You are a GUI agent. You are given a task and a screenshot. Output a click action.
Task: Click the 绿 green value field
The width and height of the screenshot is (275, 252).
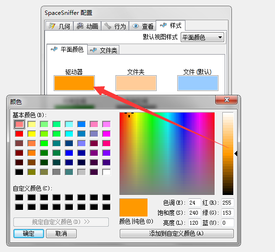click(x=228, y=213)
